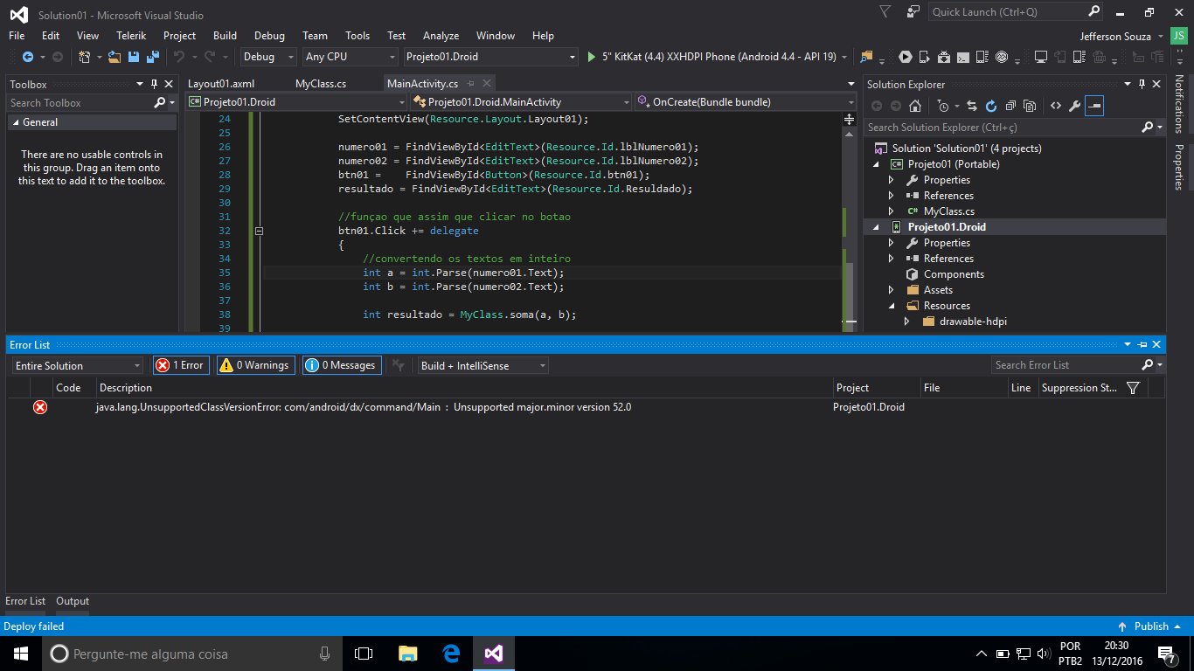Click the Description column header
1194x671 pixels.
[x=463, y=388]
